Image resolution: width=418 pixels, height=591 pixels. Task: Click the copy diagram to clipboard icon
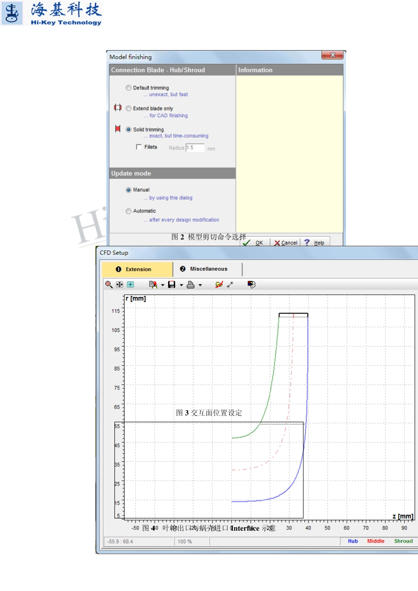pos(153,285)
